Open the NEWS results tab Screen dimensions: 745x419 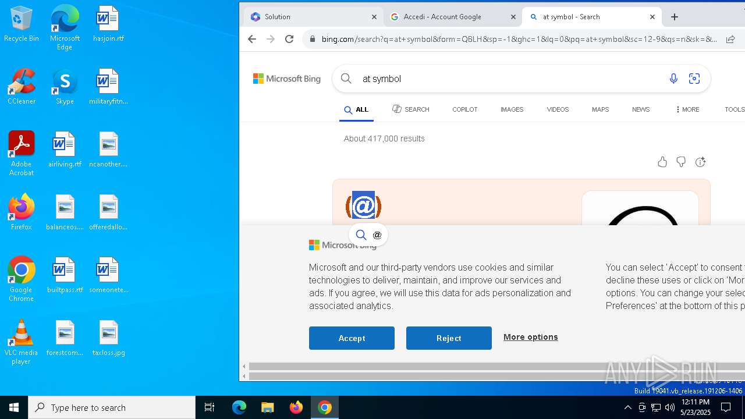641,109
